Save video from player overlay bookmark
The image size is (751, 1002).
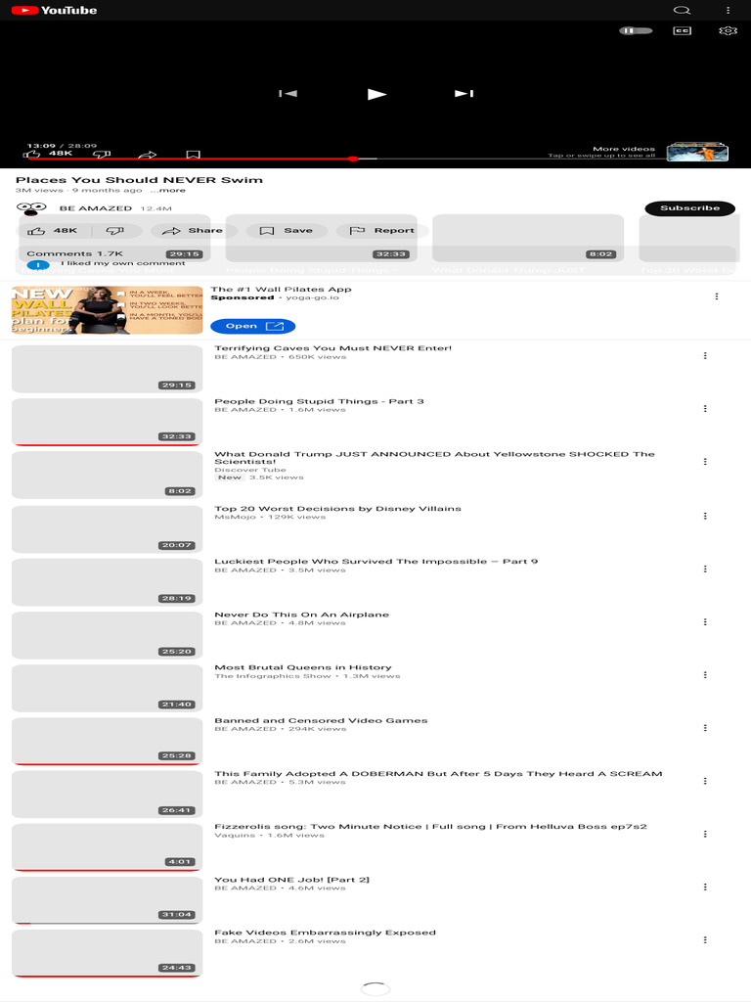click(193, 155)
